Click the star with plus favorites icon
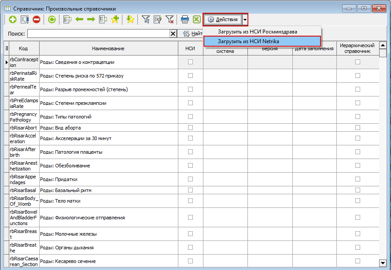This screenshot has width=391, height=270. point(115,19)
